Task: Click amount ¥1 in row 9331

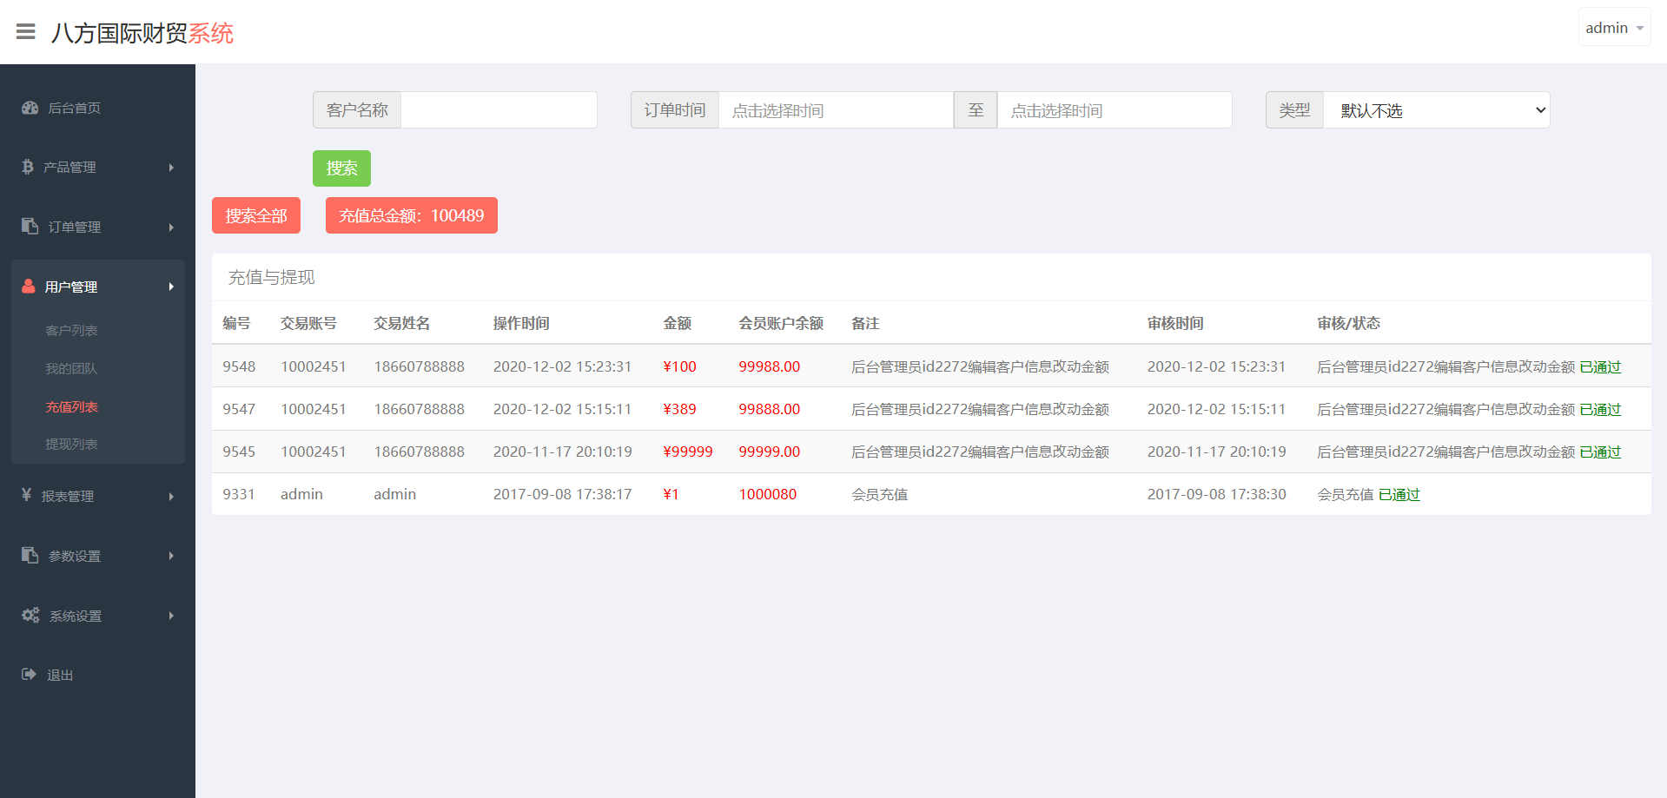Action: click(671, 494)
